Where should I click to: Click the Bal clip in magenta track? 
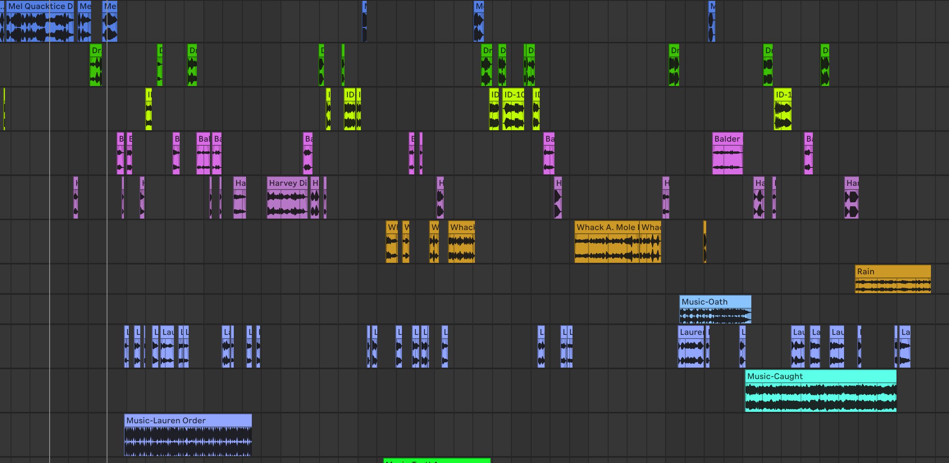203,154
